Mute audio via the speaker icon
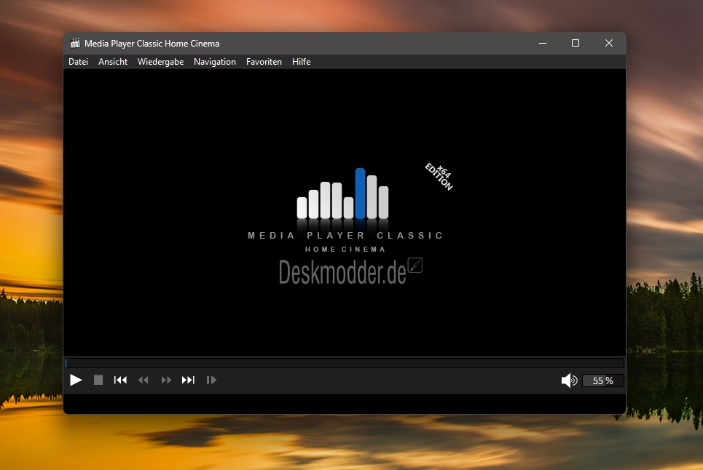 click(570, 381)
